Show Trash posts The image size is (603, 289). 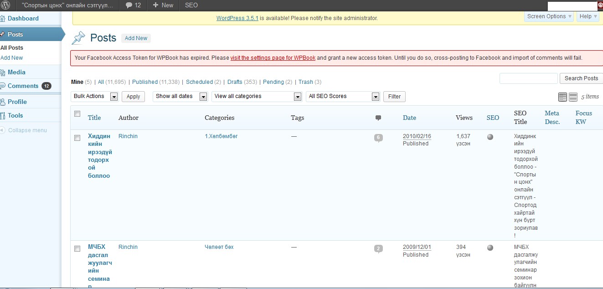coord(306,82)
